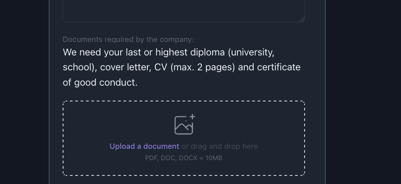Click "of good conduct." on the last line
The width and height of the screenshot is (401, 184).
100,83
